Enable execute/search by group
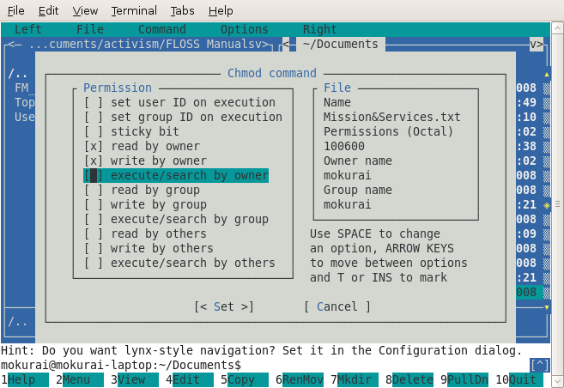 click(x=176, y=220)
